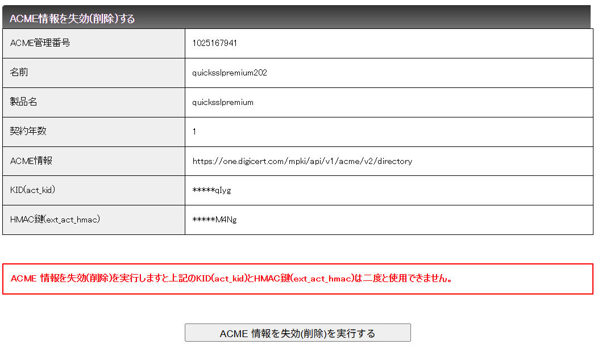Select the ACME情報 label cell
This screenshot has height=353, width=602.
point(31,161)
